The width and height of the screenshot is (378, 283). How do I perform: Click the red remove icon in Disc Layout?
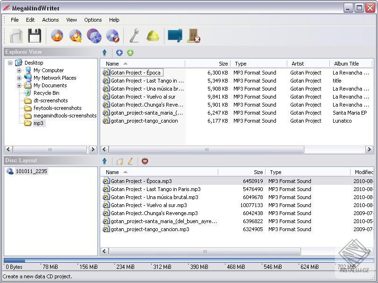pos(145,161)
